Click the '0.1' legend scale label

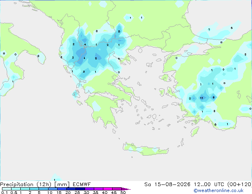coord(4,192)
